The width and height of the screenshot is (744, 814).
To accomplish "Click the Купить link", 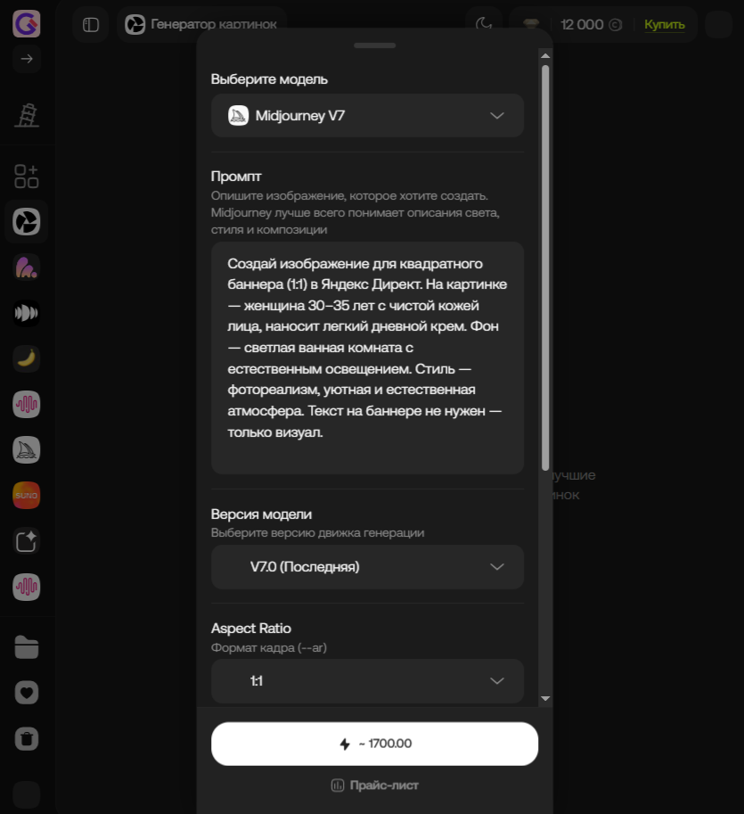I will (664, 24).
